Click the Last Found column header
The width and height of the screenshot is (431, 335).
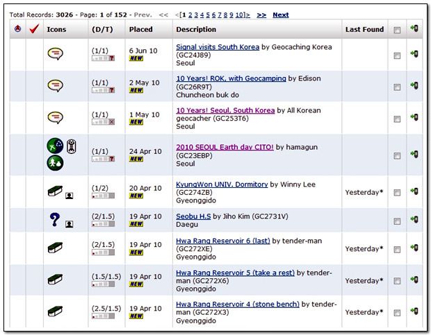364,29
